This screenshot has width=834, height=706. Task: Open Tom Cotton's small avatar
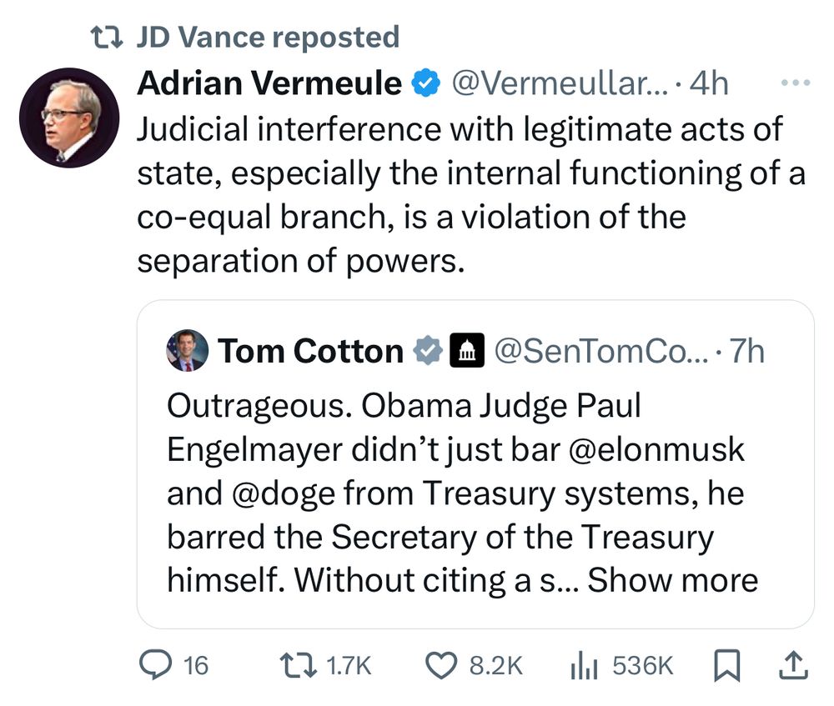coord(187,350)
